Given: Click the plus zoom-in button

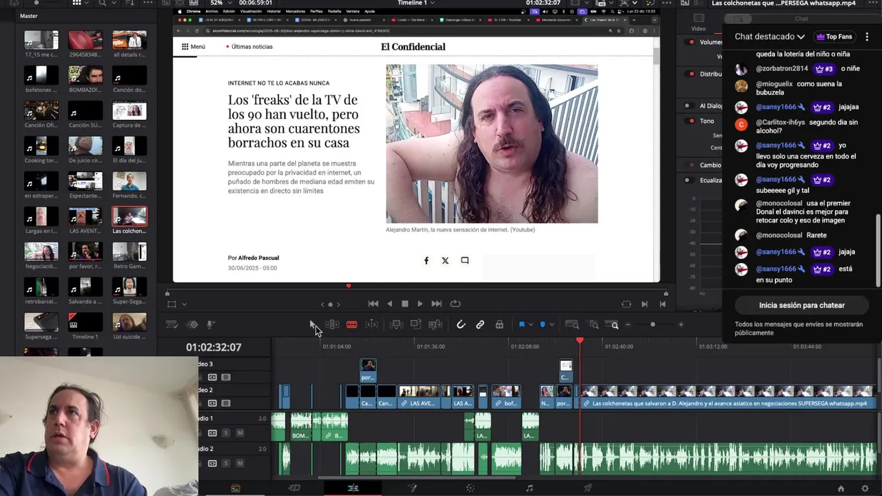Looking at the screenshot, I should [681, 324].
